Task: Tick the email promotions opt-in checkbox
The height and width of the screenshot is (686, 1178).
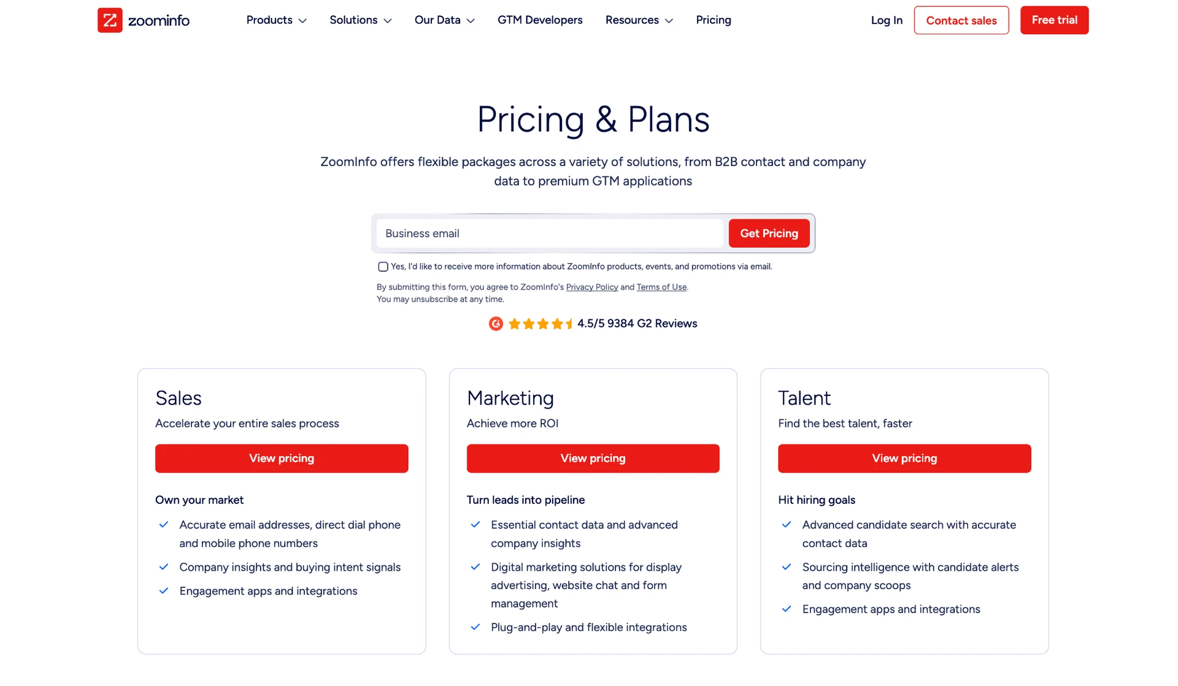Action: (383, 267)
